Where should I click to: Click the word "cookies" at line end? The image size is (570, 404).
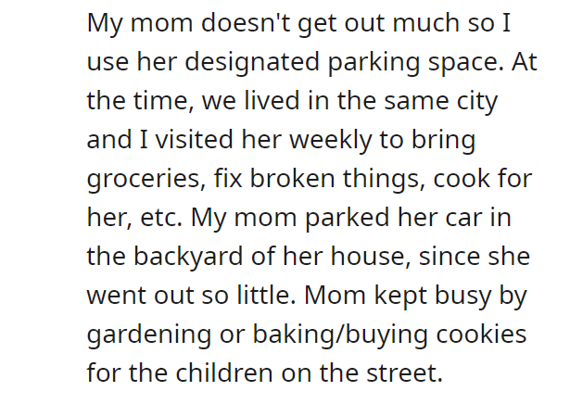[x=481, y=334]
